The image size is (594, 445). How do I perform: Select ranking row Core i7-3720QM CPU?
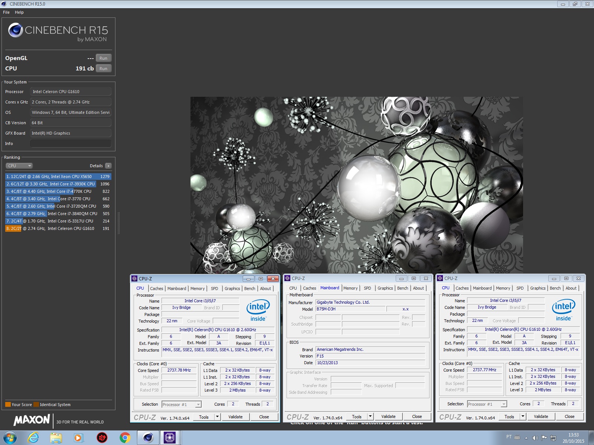[x=58, y=206]
